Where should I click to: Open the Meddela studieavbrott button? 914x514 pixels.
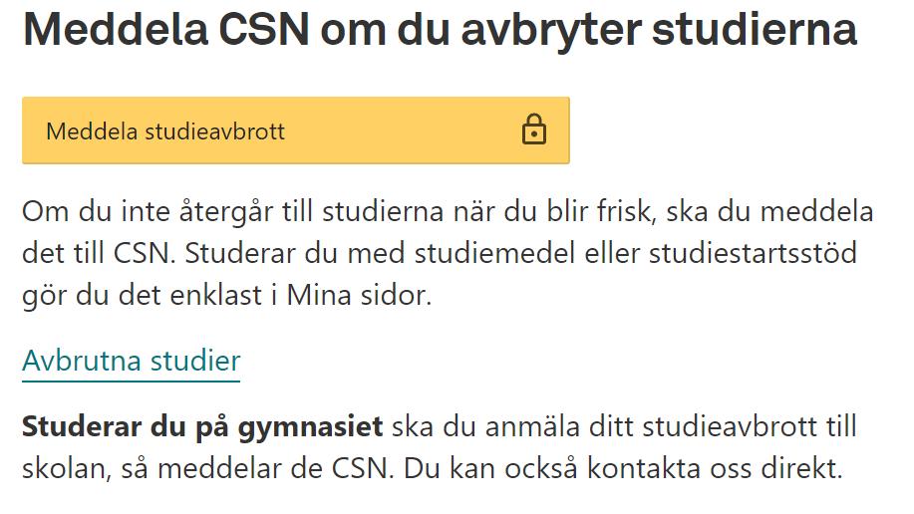tap(296, 130)
